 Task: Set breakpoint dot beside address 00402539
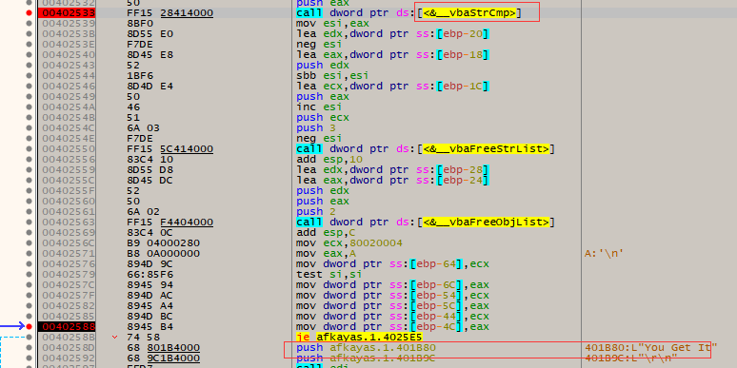pos(30,24)
